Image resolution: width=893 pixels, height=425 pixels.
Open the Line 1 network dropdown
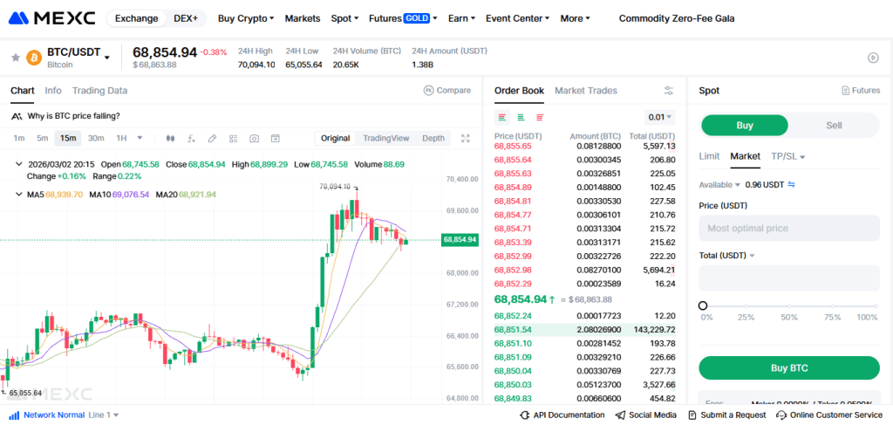104,415
